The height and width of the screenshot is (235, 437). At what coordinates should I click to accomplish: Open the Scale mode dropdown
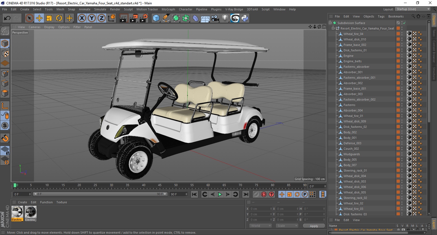287,226
